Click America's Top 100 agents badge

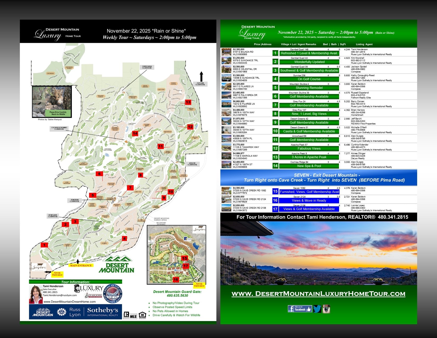pyautogui.click(x=113, y=294)
